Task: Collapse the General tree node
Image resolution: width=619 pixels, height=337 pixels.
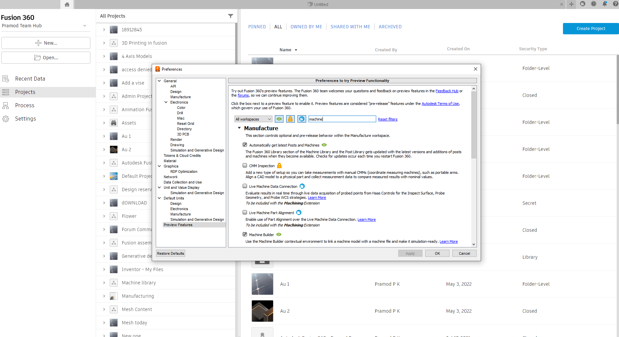Action: 159,81
